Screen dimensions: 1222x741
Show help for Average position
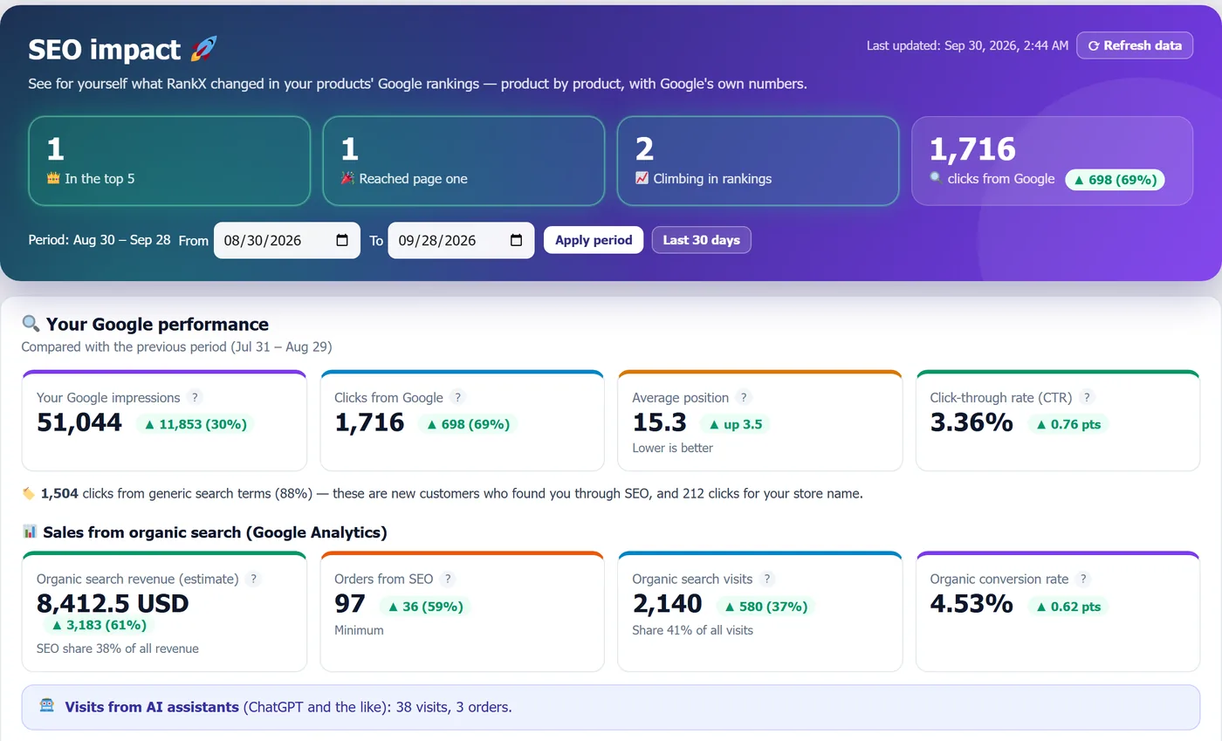pyautogui.click(x=744, y=397)
